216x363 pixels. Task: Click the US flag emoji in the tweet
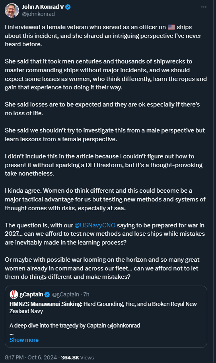171,27
